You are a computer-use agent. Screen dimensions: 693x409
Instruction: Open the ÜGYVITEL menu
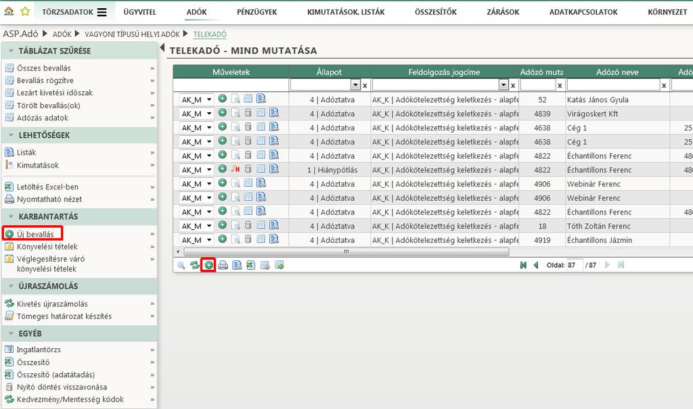[x=139, y=12]
